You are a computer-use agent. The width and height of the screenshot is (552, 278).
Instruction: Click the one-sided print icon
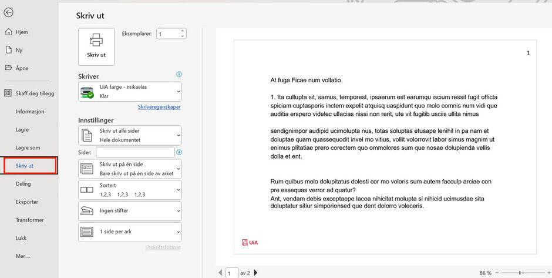pyautogui.click(x=86, y=169)
